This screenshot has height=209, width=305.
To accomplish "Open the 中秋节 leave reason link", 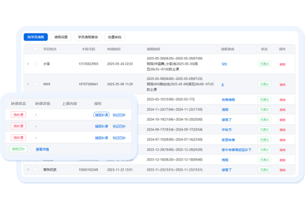I will coord(226,129).
